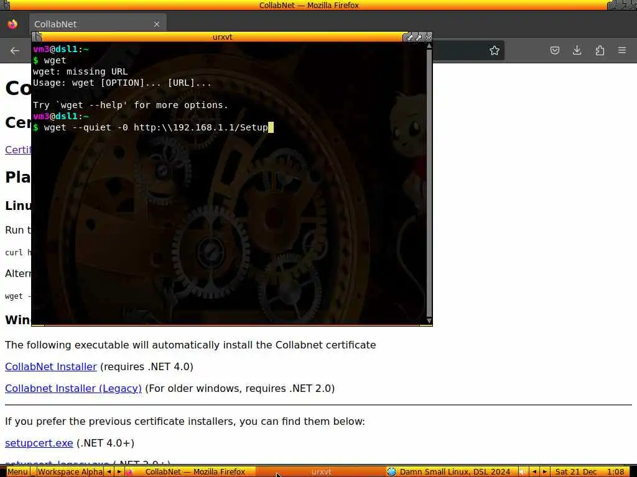Click the urxvt scrollbar down arrow

click(x=429, y=321)
